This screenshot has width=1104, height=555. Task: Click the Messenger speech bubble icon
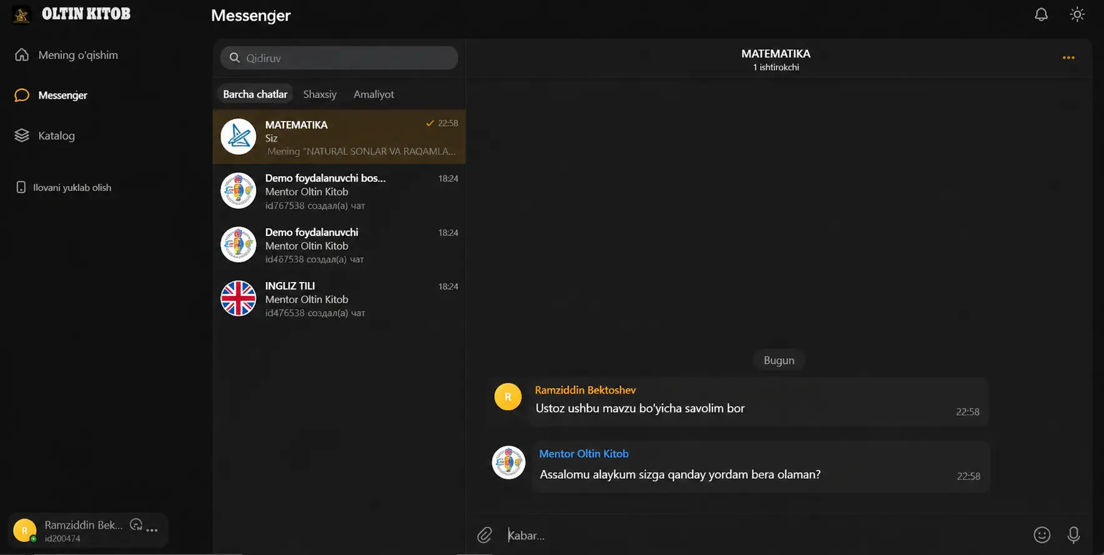click(x=22, y=95)
